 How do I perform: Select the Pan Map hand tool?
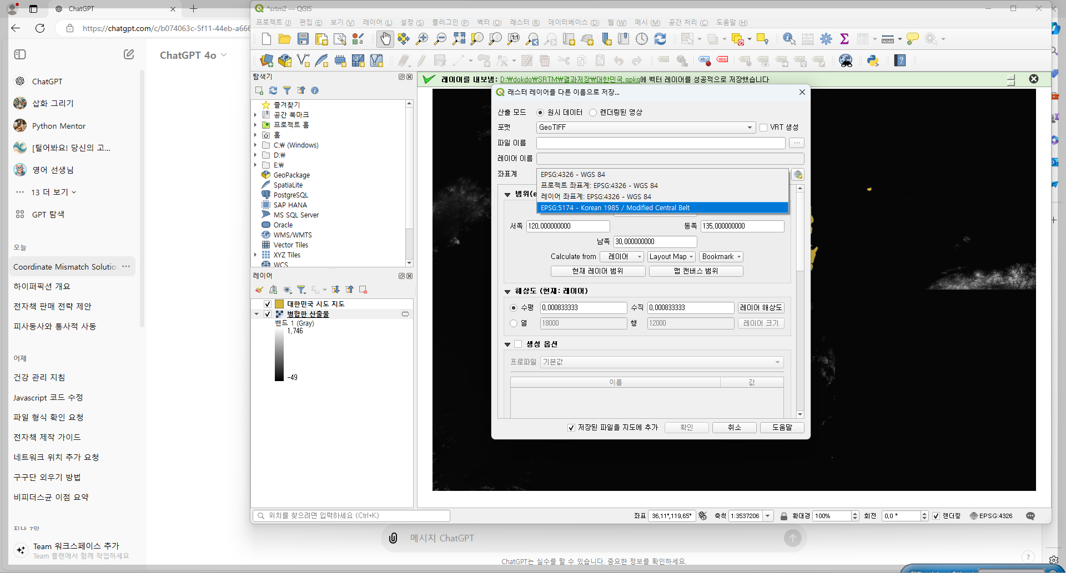pyautogui.click(x=385, y=39)
